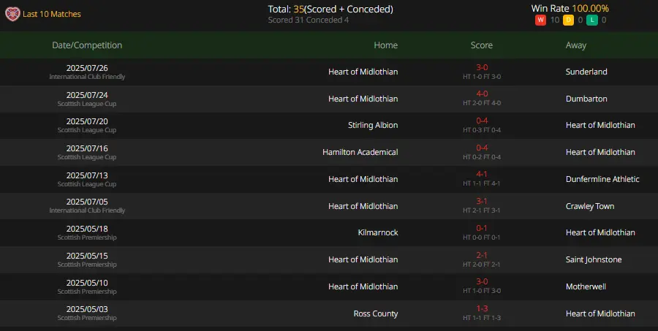Click the red W wins badge
The width and height of the screenshot is (658, 331).
[540, 20]
